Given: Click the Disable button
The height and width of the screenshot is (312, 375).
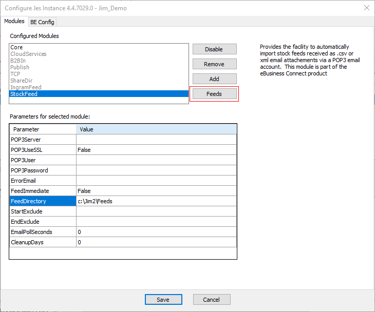Looking at the screenshot, I should point(214,49).
